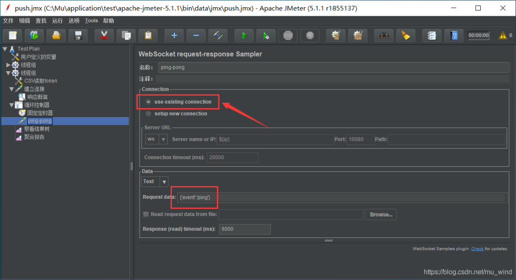
Task: Click the Open file folder icon
Action: click(x=56, y=35)
